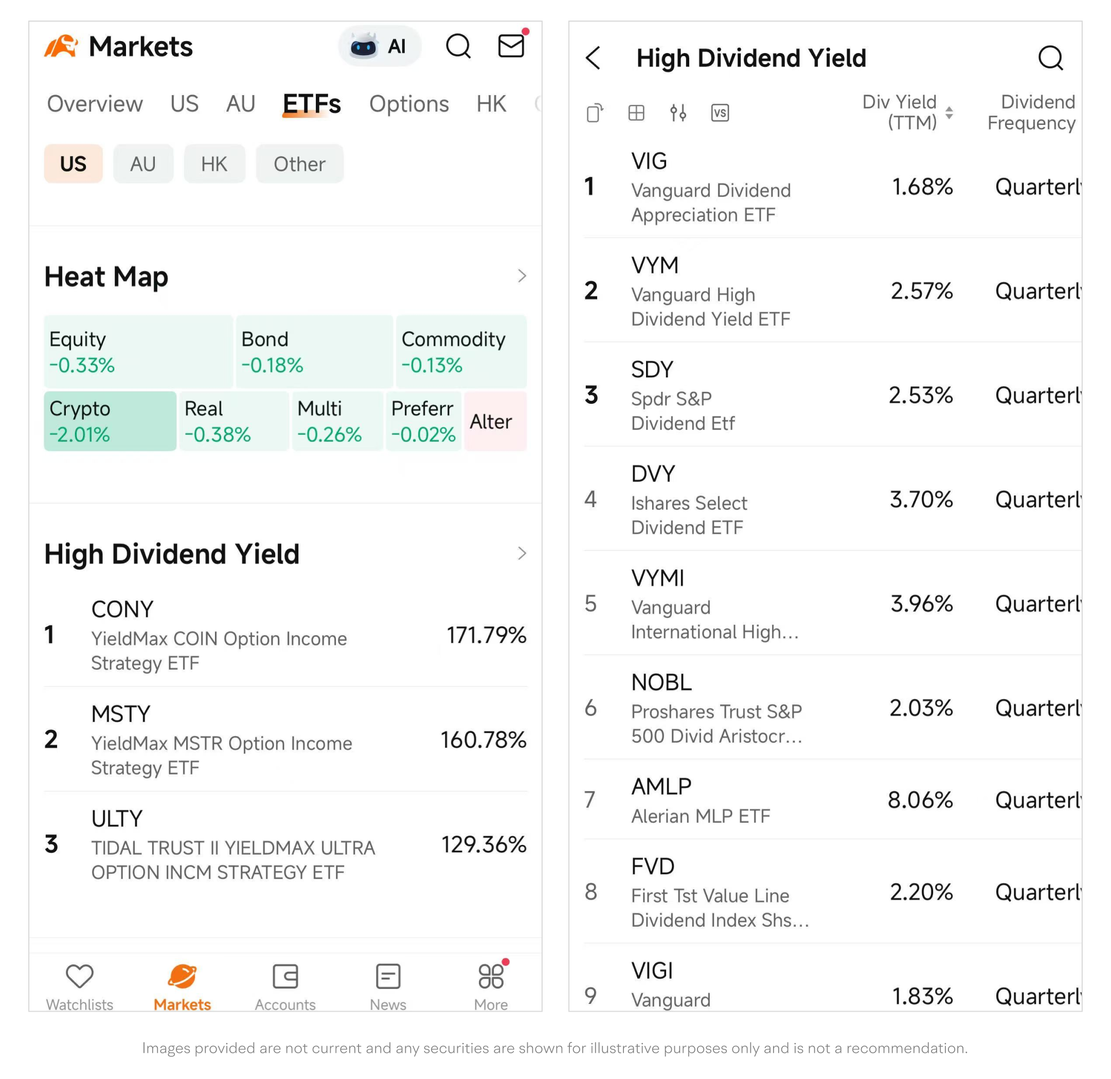Open the FVD First Tst row
This screenshot has height=1079, width=1111.
tap(833, 892)
